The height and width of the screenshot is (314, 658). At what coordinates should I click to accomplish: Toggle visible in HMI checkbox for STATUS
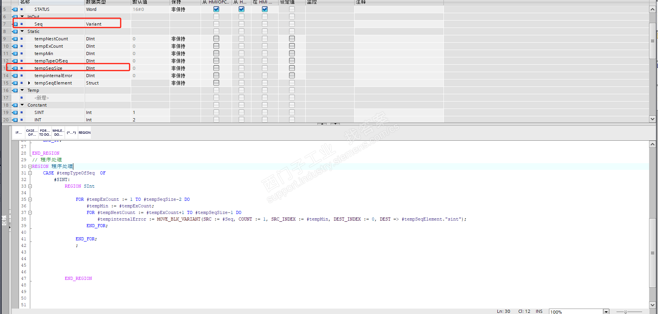pos(265,9)
